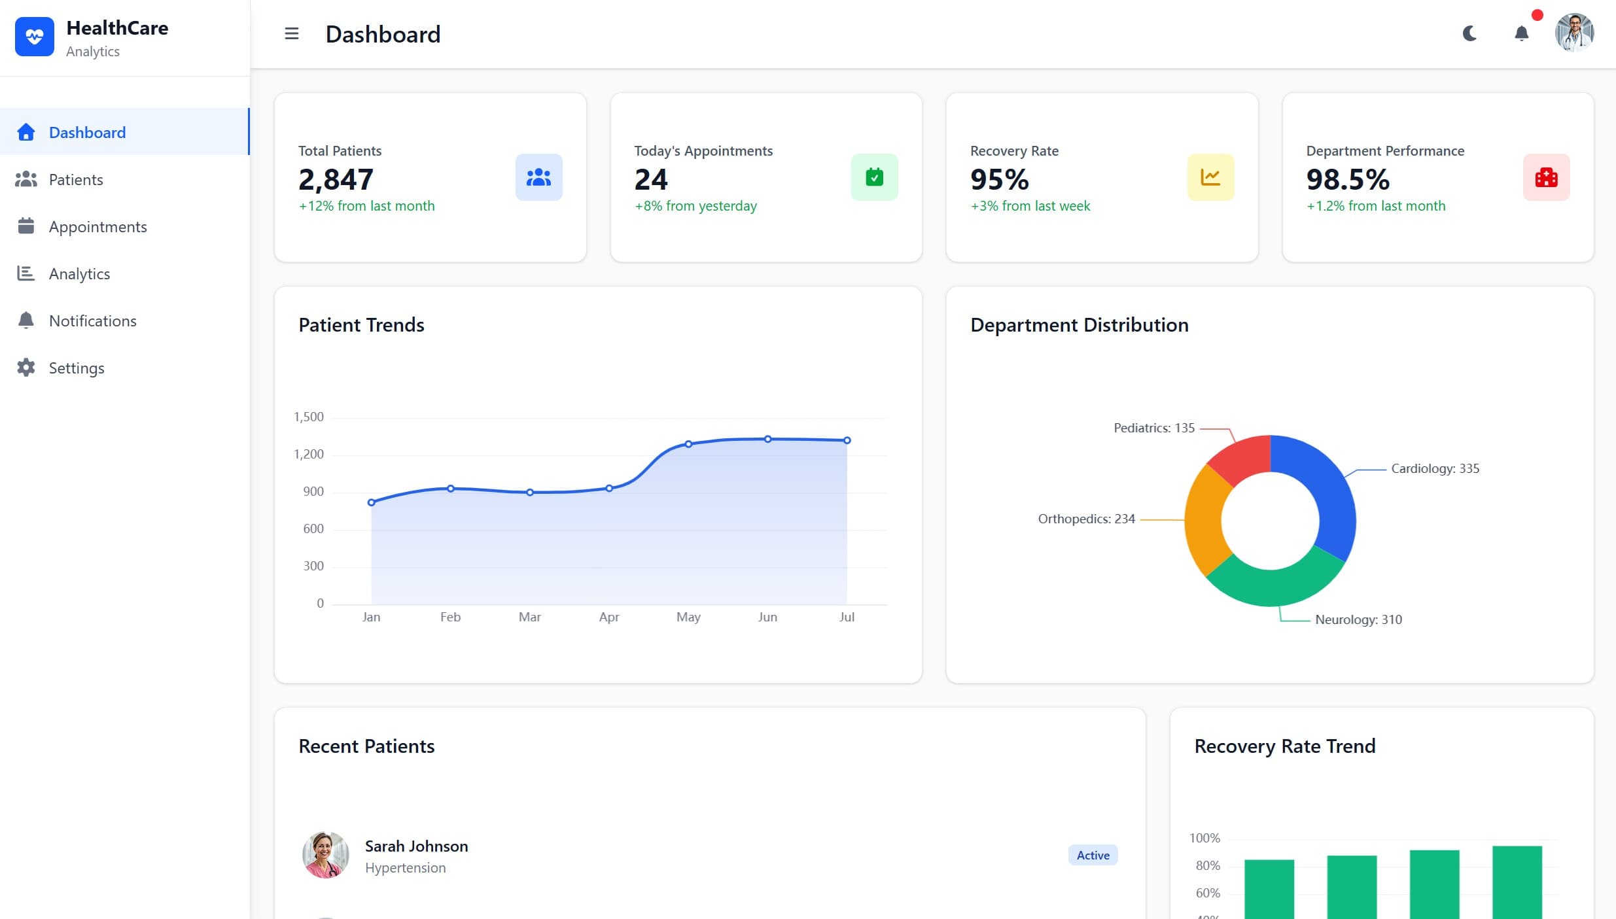This screenshot has height=919, width=1616.
Task: Open notifications via the bell icon
Action: pyautogui.click(x=1521, y=33)
